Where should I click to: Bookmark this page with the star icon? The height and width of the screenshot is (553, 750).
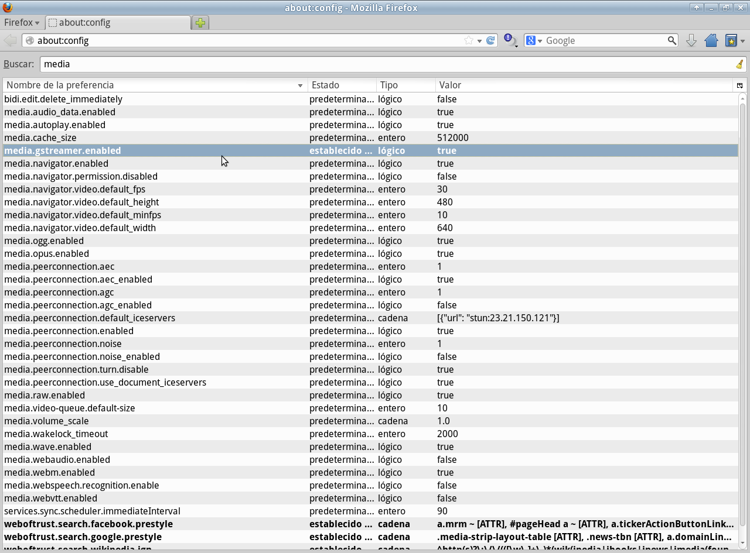pyautogui.click(x=469, y=40)
